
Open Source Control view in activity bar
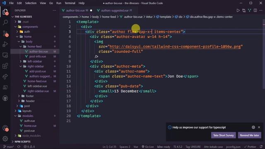(x=5, y=34)
